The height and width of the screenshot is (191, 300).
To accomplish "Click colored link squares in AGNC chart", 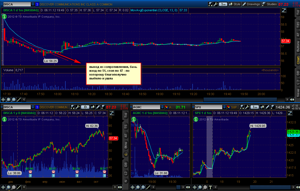I will pyautogui.click(x=166, y=107).
